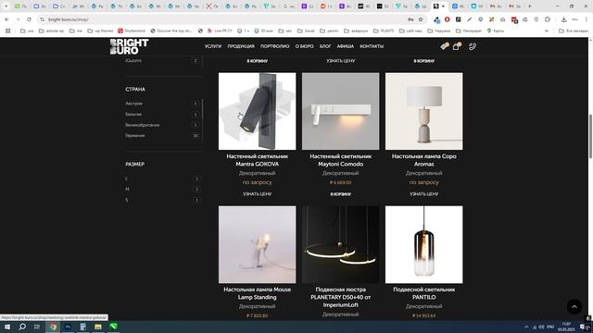Click the scroll-to-top arrow button

point(574,306)
